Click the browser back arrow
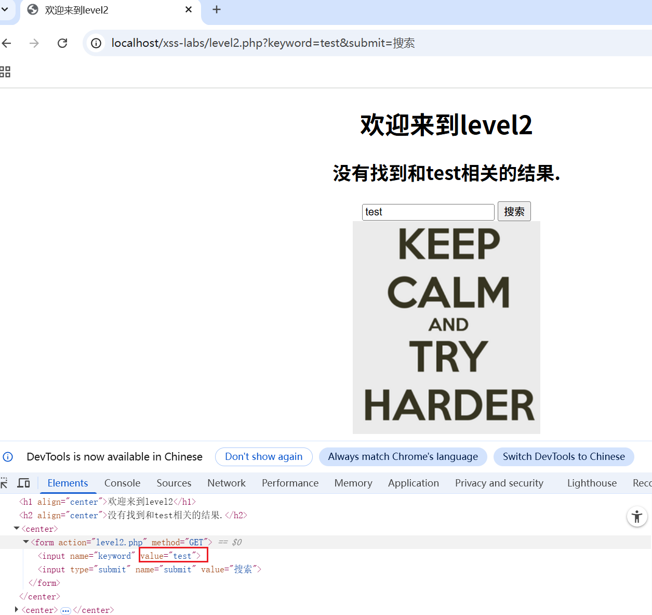This screenshot has width=652, height=615. [6, 43]
